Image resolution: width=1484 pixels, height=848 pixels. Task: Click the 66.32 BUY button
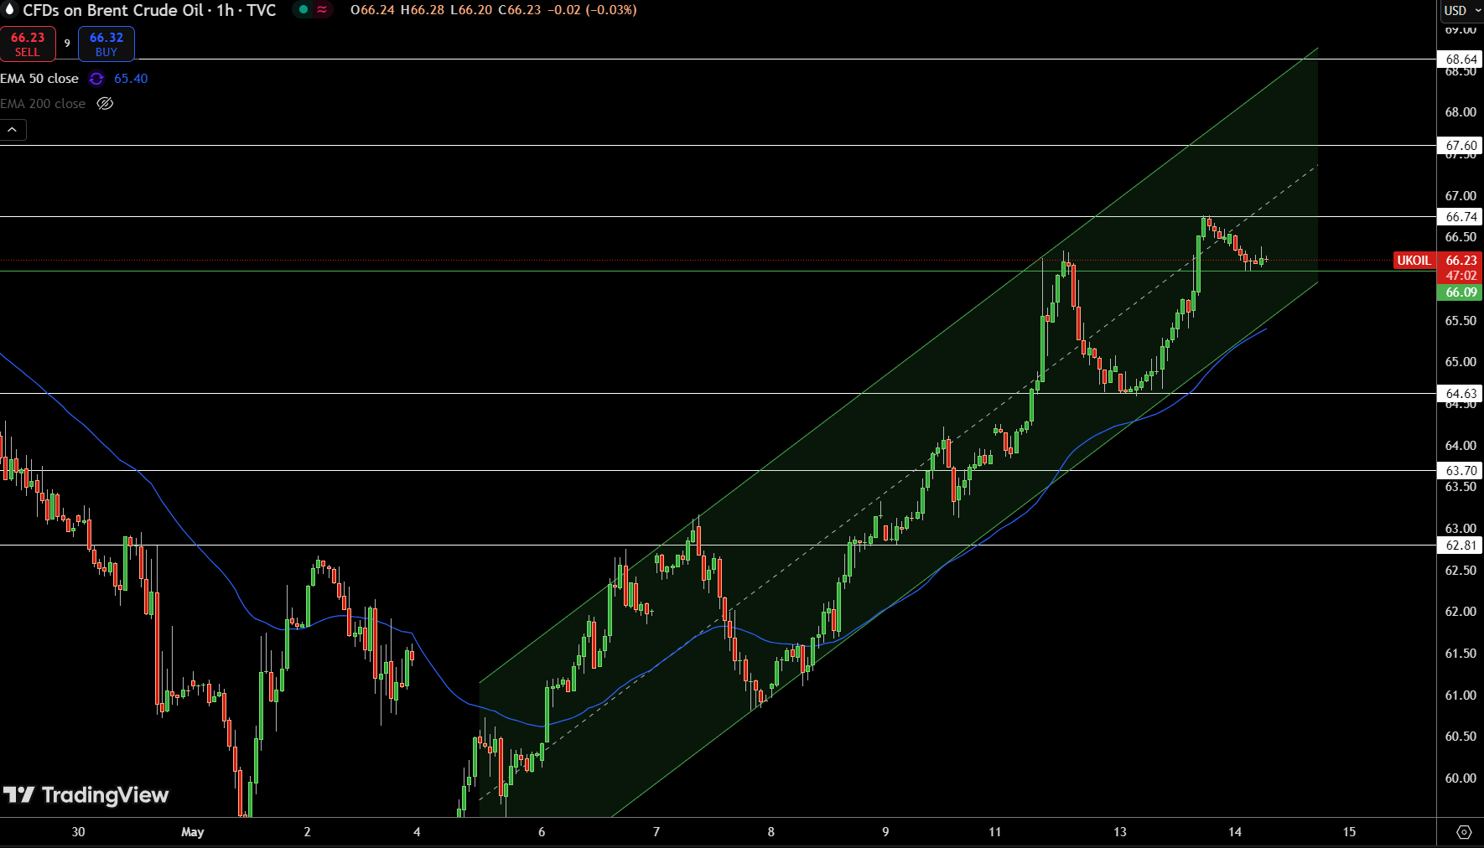(x=106, y=44)
